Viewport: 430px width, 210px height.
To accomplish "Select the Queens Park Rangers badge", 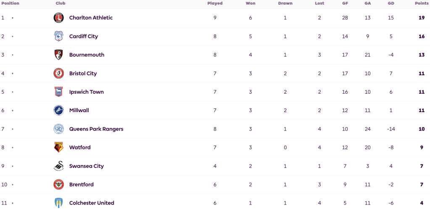I will tap(58, 129).
